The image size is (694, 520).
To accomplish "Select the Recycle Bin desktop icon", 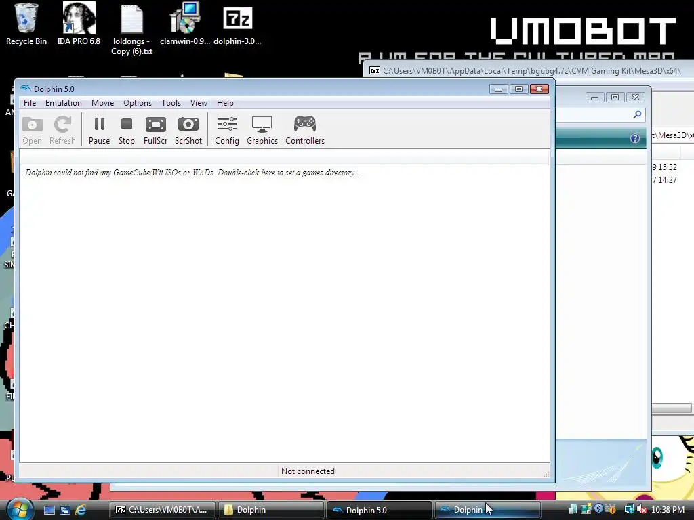I will coord(26,24).
